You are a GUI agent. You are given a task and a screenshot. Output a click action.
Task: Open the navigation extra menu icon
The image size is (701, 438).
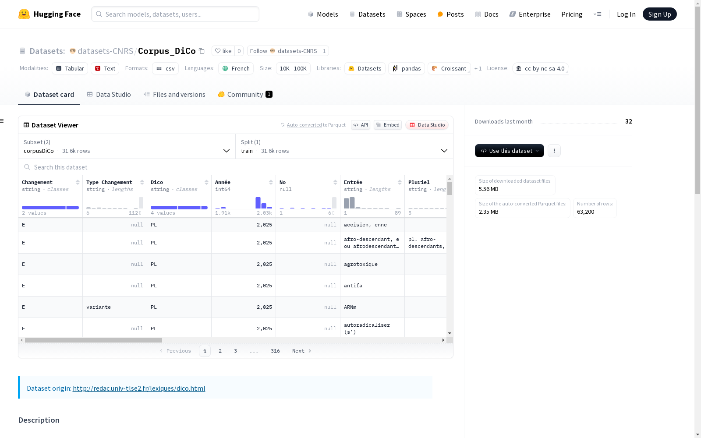click(x=597, y=14)
